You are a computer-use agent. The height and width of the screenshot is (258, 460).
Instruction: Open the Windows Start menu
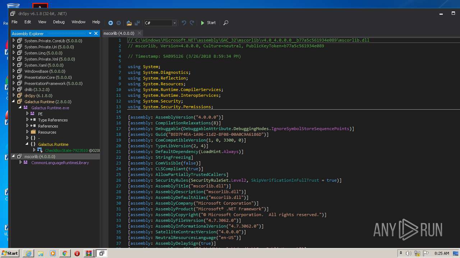[10, 253]
